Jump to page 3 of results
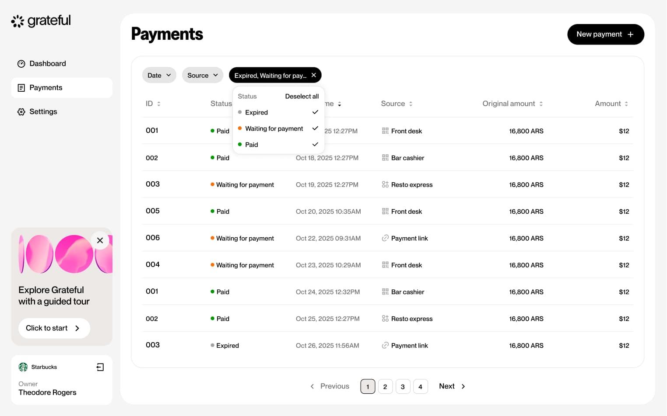Image resolution: width=667 pixels, height=416 pixels. coord(403,387)
